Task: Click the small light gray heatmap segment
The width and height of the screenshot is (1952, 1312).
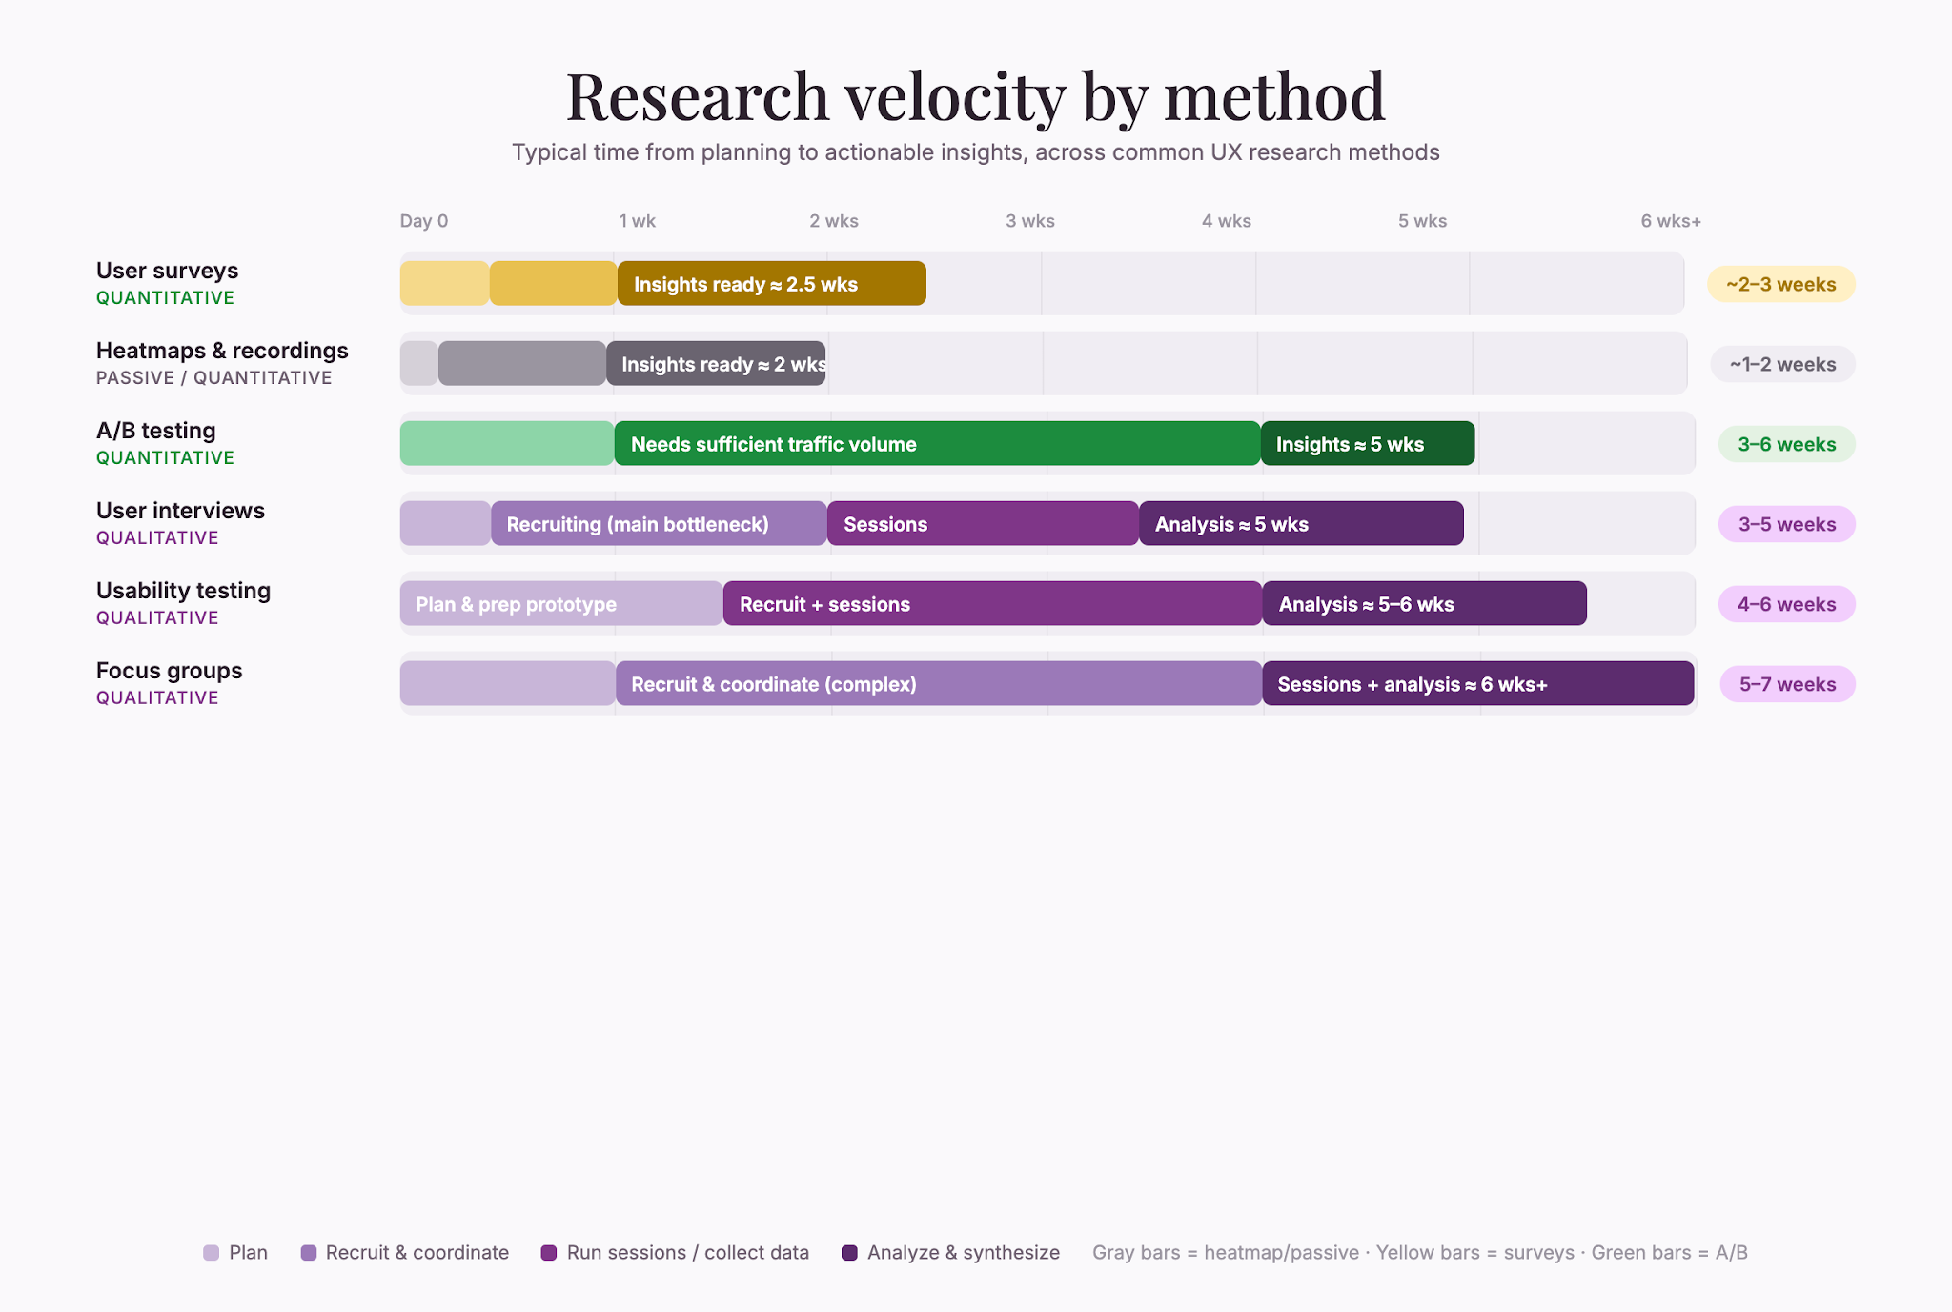Action: (419, 363)
